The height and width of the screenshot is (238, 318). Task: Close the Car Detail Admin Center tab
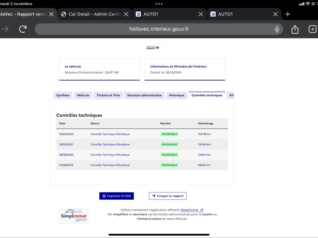click(x=126, y=14)
